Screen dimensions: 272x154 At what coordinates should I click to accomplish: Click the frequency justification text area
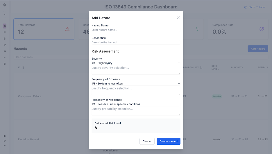pos(136,91)
